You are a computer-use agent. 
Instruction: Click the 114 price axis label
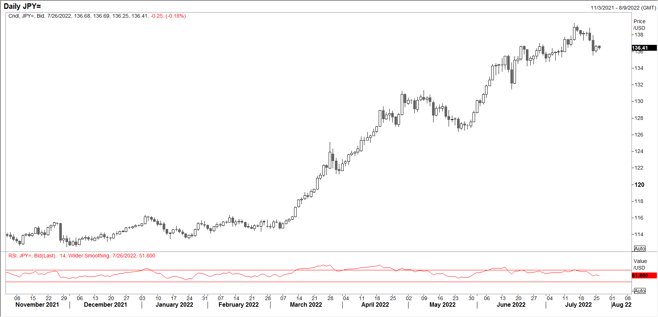click(x=638, y=234)
